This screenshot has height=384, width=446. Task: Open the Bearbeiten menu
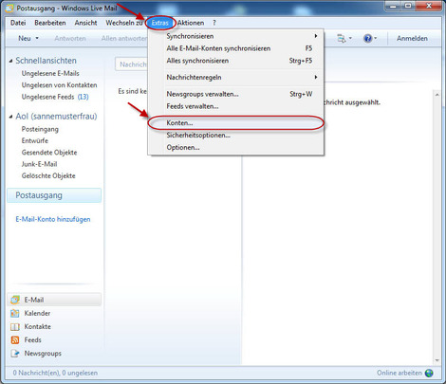tap(50, 23)
